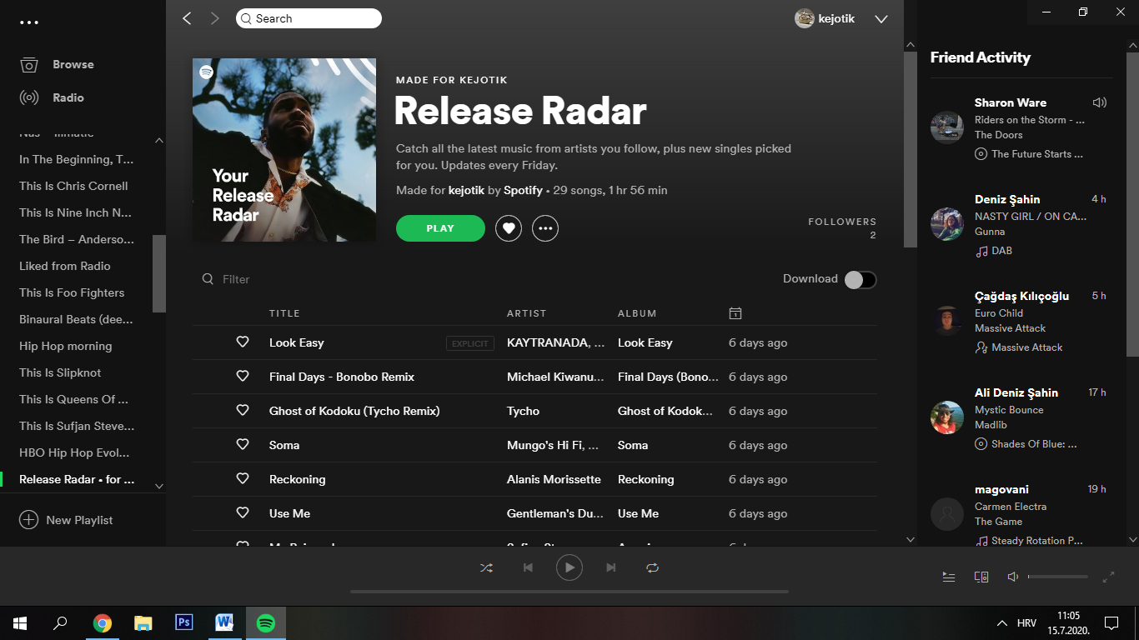Open Word from the taskbar
Image resolution: width=1139 pixels, height=640 pixels.
225,623
